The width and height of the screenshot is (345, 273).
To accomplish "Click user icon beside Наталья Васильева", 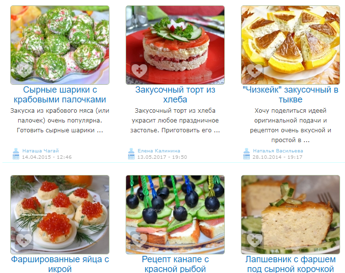I will coord(246,151).
